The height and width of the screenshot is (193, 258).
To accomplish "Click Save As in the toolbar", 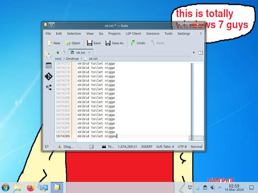I will [x=115, y=43].
